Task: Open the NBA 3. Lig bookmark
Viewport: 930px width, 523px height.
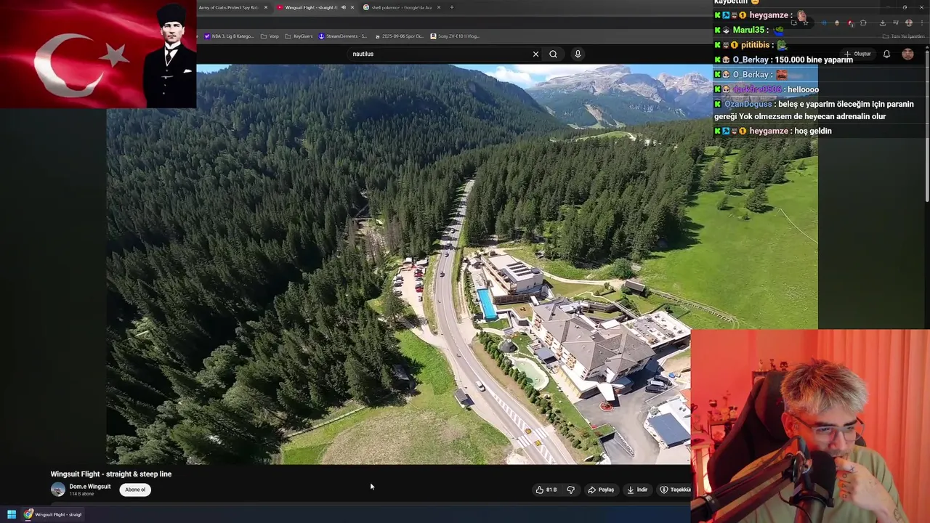Action: point(229,36)
